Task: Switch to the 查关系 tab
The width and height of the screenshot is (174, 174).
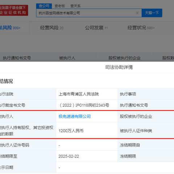Action: click(x=75, y=6)
